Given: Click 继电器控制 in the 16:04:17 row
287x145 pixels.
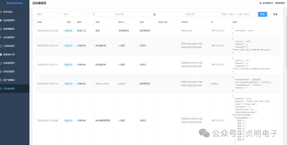Looking at the screenshot, I should [101, 65].
